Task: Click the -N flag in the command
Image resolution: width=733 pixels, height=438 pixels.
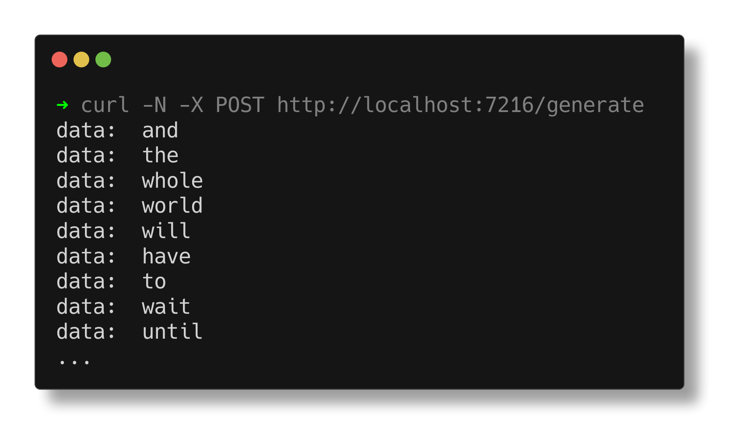Action: (154, 105)
